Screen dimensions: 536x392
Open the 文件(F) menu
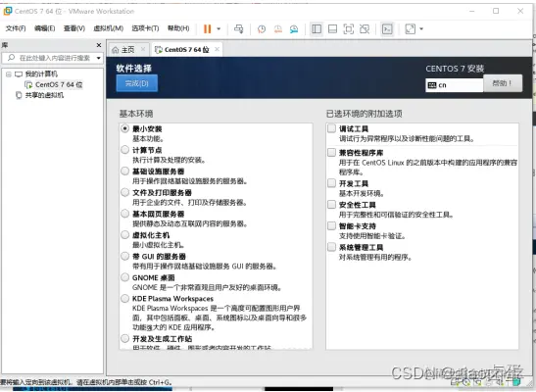click(x=16, y=28)
